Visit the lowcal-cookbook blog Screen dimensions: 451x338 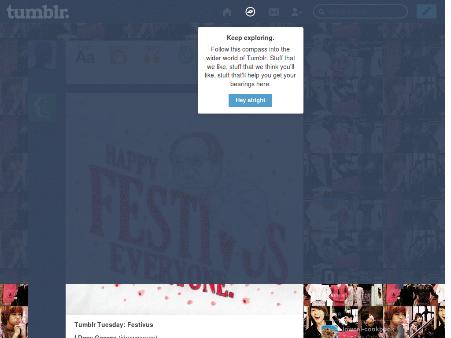click(x=369, y=329)
